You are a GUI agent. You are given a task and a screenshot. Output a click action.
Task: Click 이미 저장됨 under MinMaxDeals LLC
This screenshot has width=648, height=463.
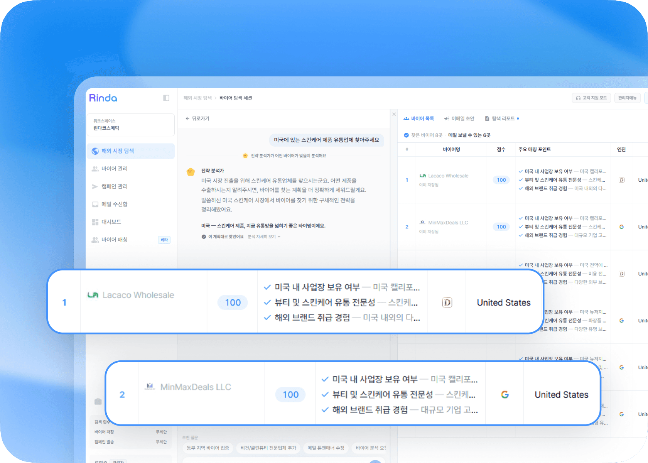(429, 231)
